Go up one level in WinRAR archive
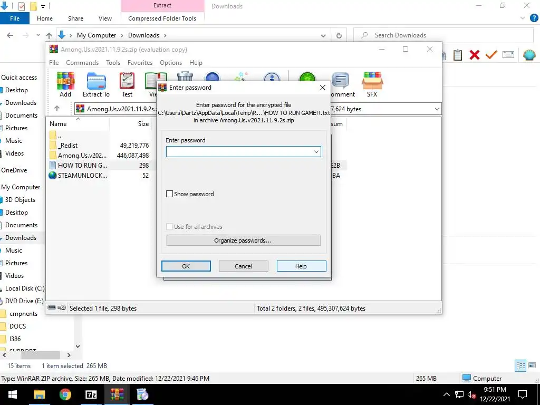 (x=57, y=109)
